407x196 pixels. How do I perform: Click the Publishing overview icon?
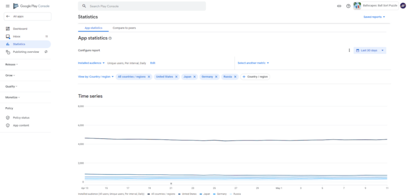[x=8, y=52]
